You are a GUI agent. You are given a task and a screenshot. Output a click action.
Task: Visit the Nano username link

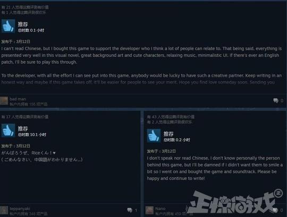(161, 209)
